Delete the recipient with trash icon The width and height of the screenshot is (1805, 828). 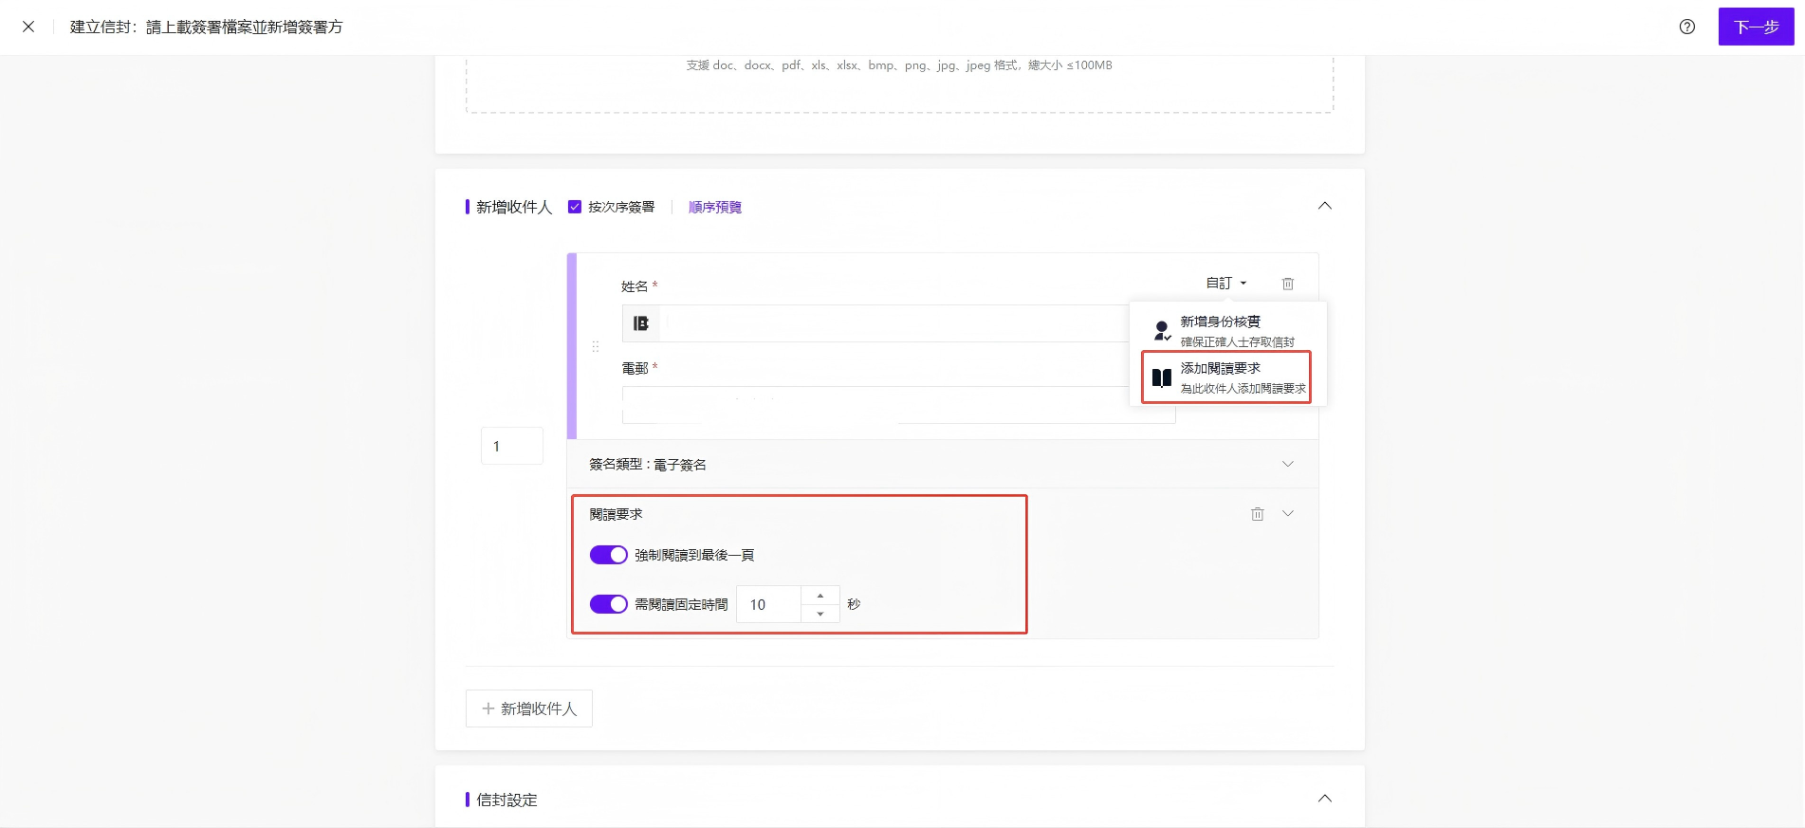(x=1287, y=284)
